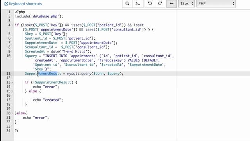Open the Keyboard shortcuts link
The image size is (250, 141).
pos(23,4)
